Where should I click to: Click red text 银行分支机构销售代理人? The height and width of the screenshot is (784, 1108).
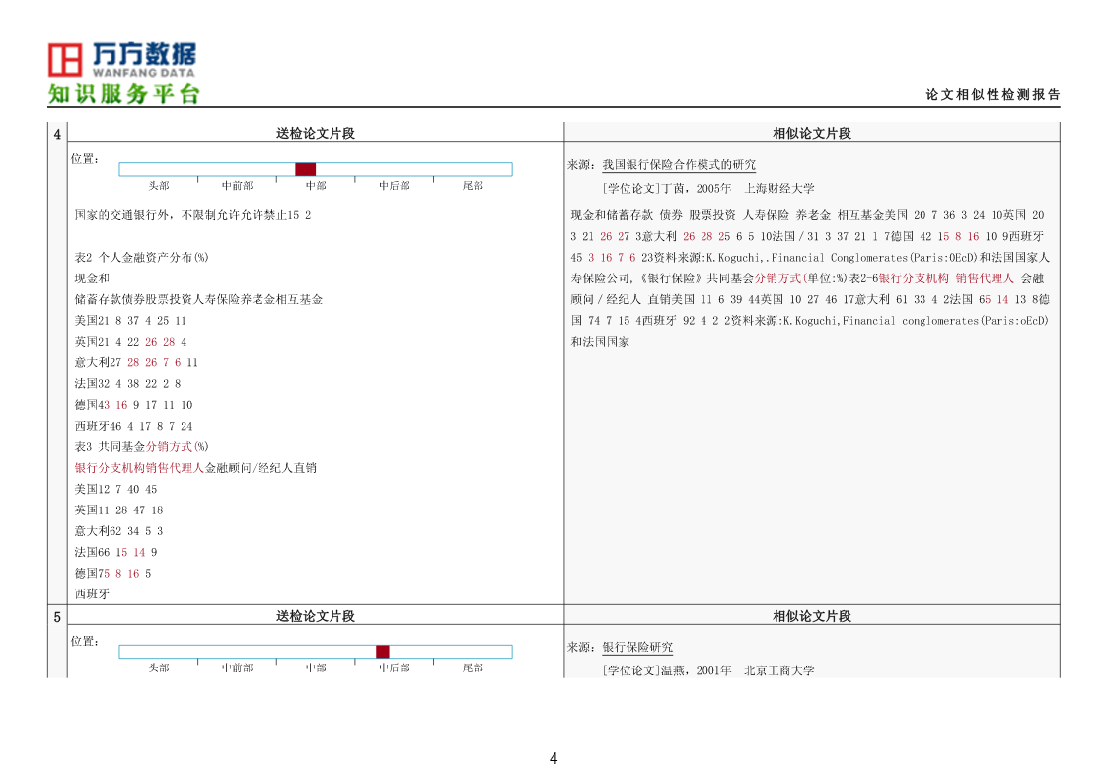tap(139, 468)
